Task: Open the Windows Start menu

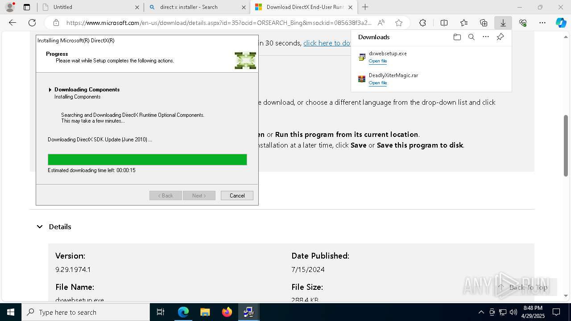Action: 10,312
